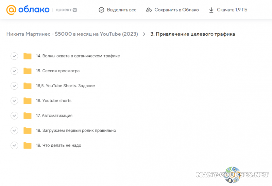The width and height of the screenshot is (272, 186).
Task: Open '14. Волны охвата в органическом трафике' name
Action: pyautogui.click(x=78, y=56)
